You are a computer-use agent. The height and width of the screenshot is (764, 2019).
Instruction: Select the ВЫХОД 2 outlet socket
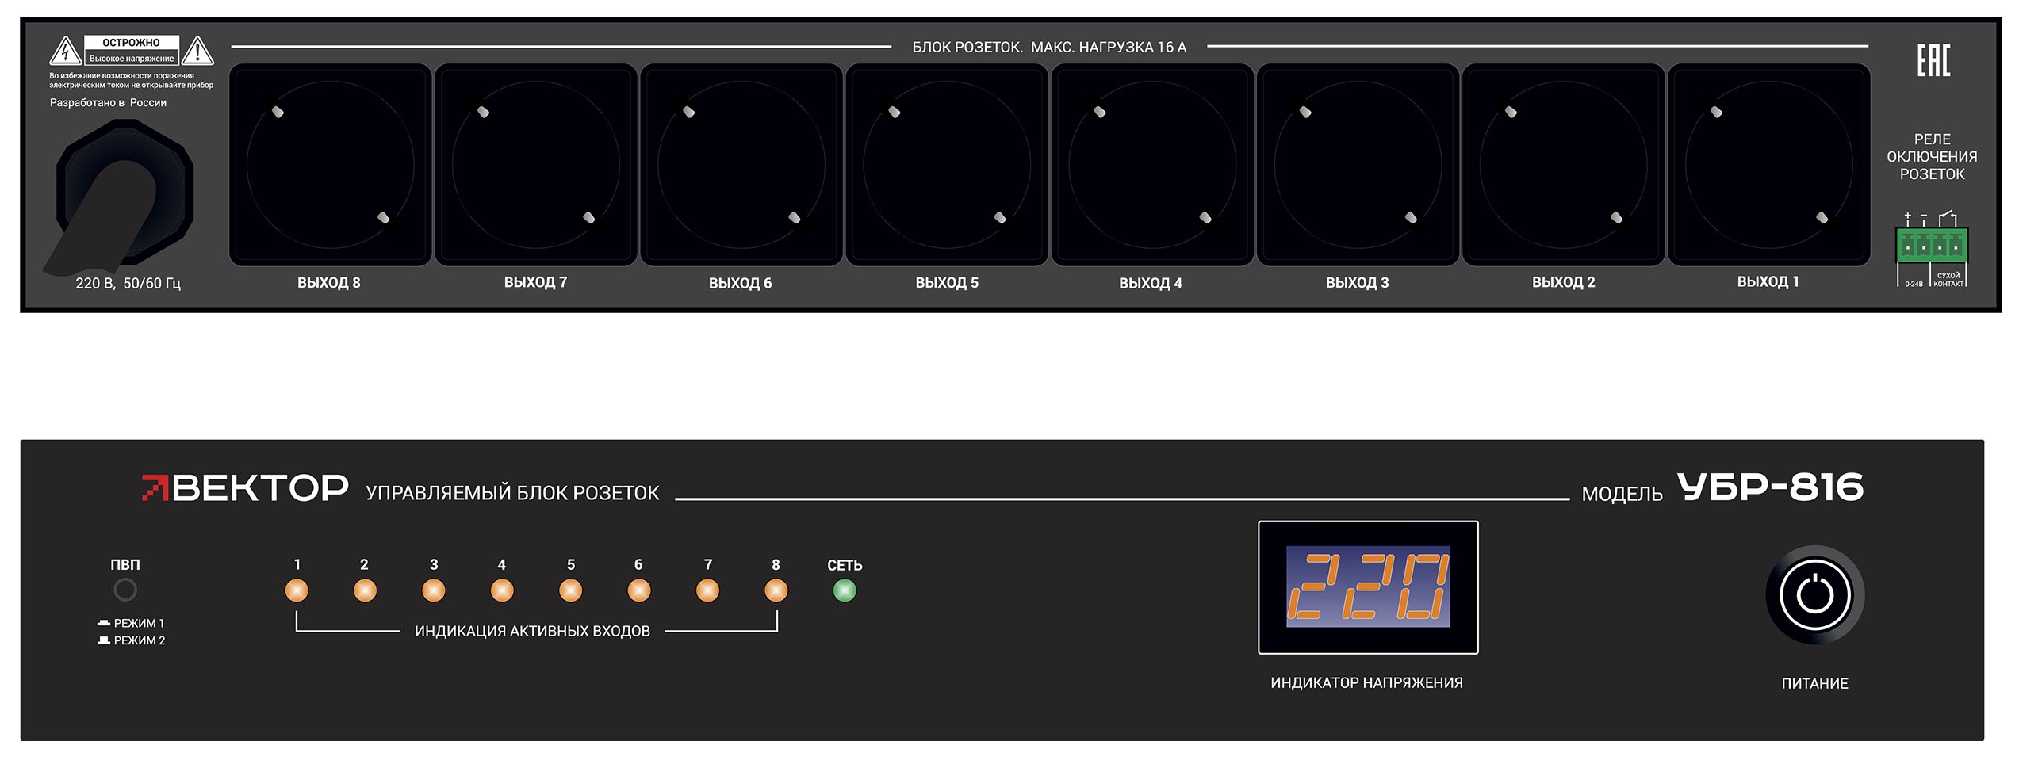click(x=1564, y=165)
